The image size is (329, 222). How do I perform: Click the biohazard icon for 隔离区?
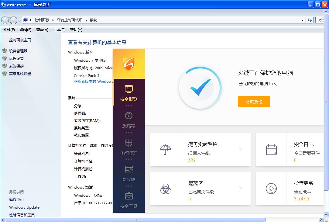[166, 189]
